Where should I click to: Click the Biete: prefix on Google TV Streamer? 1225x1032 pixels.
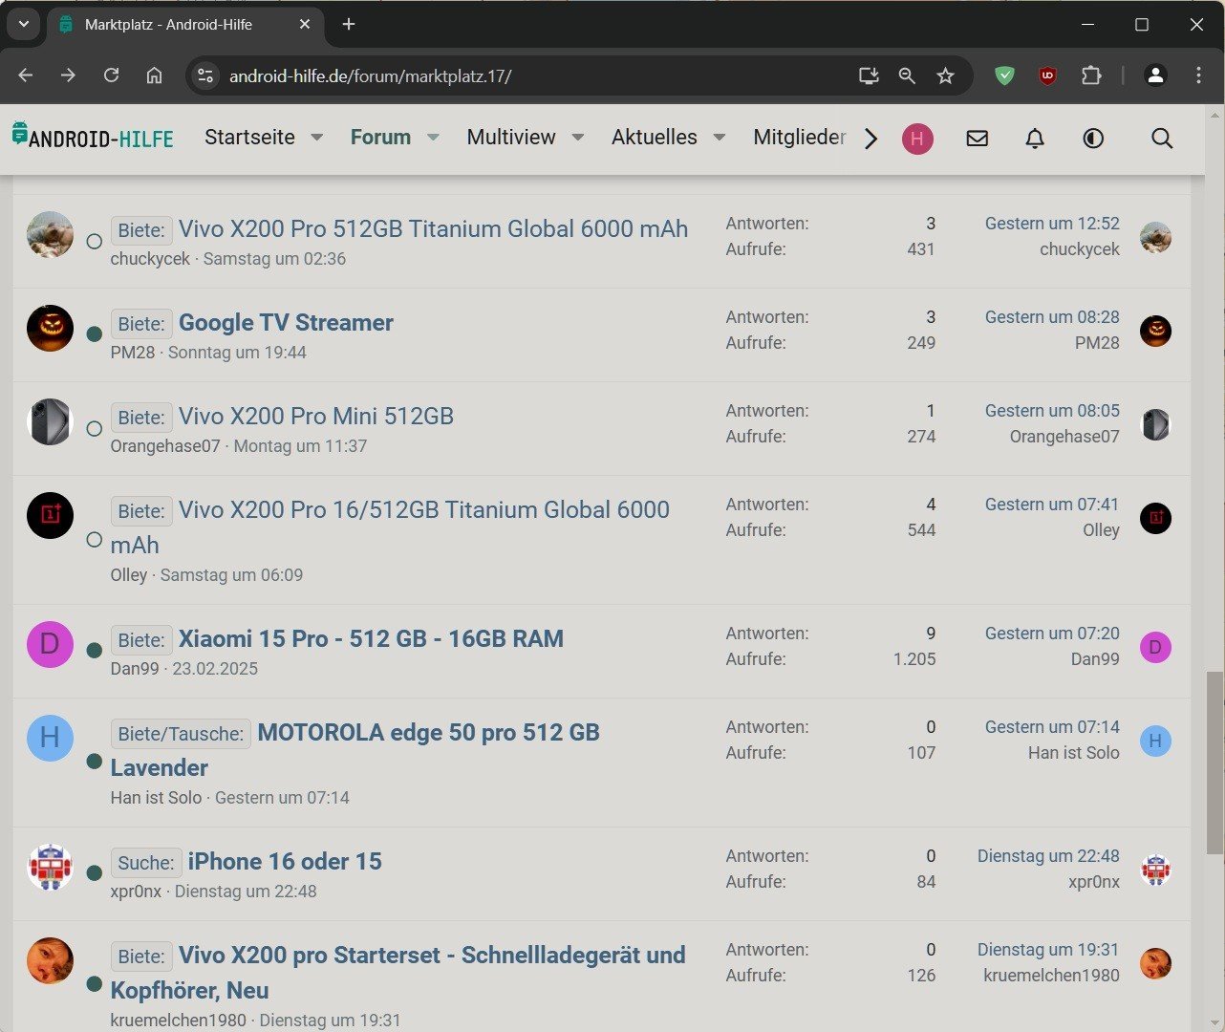click(141, 324)
